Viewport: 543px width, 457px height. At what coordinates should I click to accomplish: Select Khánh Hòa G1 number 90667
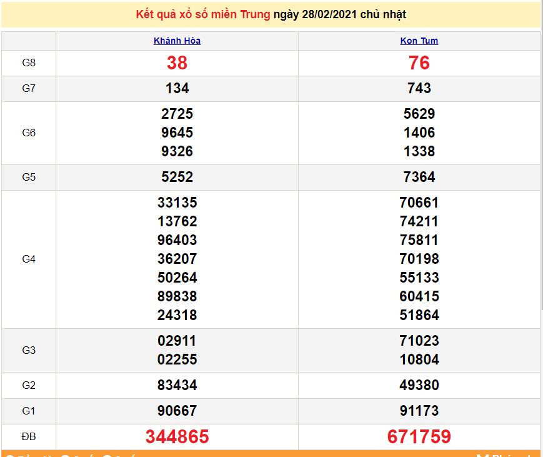coord(177,411)
